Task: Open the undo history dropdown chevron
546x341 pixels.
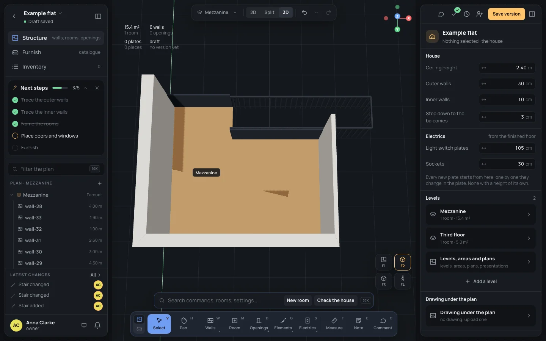Action: 316,13
